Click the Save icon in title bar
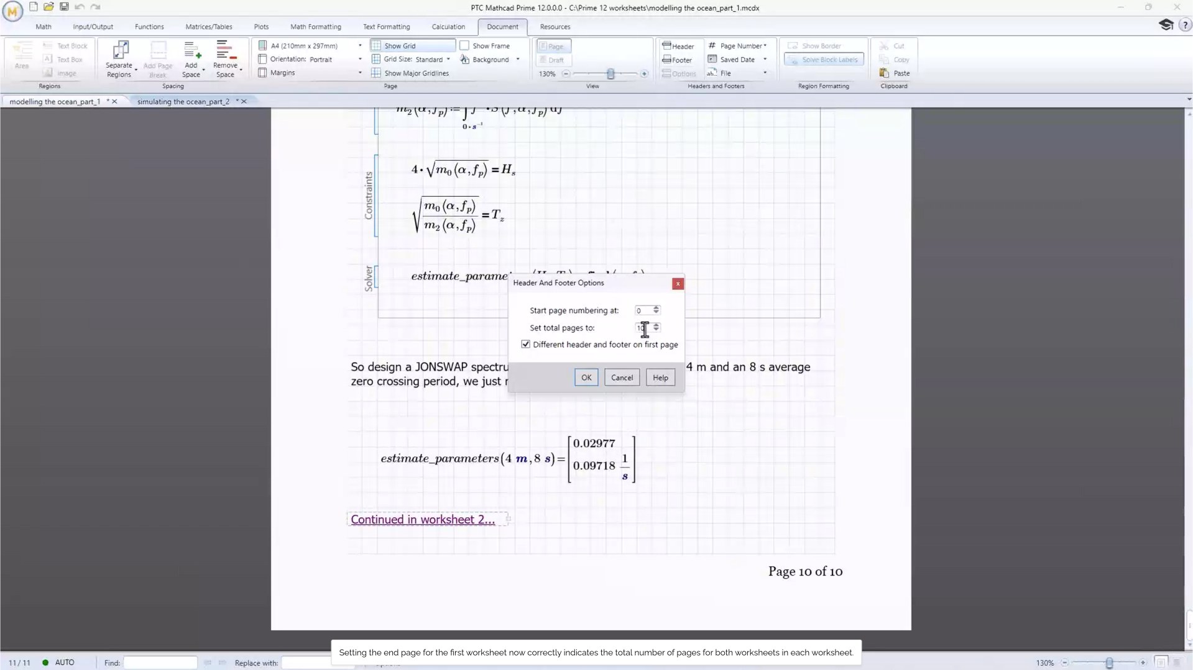1193x670 pixels. (64, 7)
